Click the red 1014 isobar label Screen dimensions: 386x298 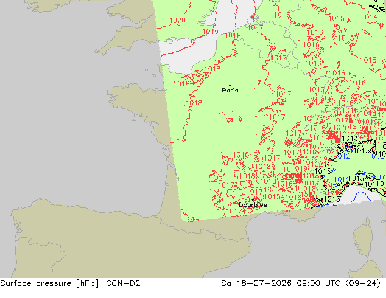pos(370,16)
